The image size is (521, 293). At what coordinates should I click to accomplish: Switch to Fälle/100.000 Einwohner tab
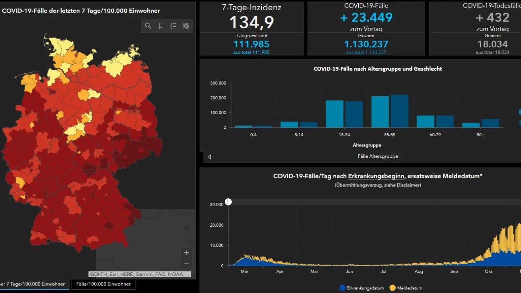103,284
